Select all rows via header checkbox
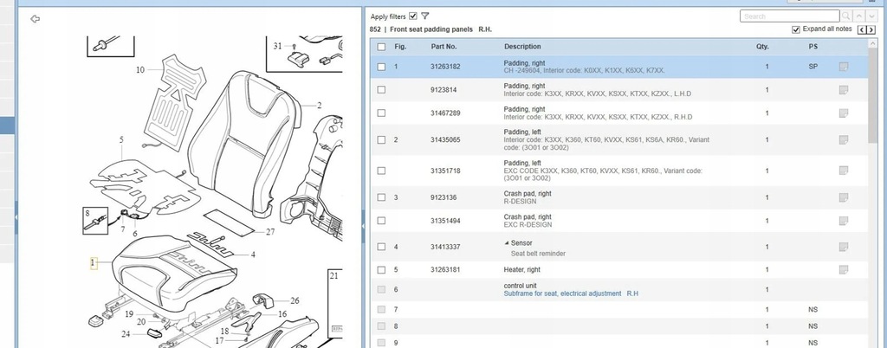The image size is (887, 348). coord(381,47)
